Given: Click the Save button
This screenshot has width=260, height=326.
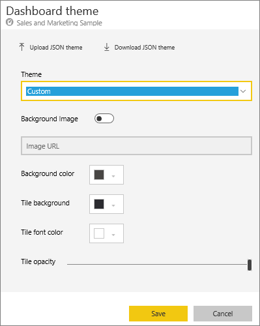Looking at the screenshot, I should (158, 314).
